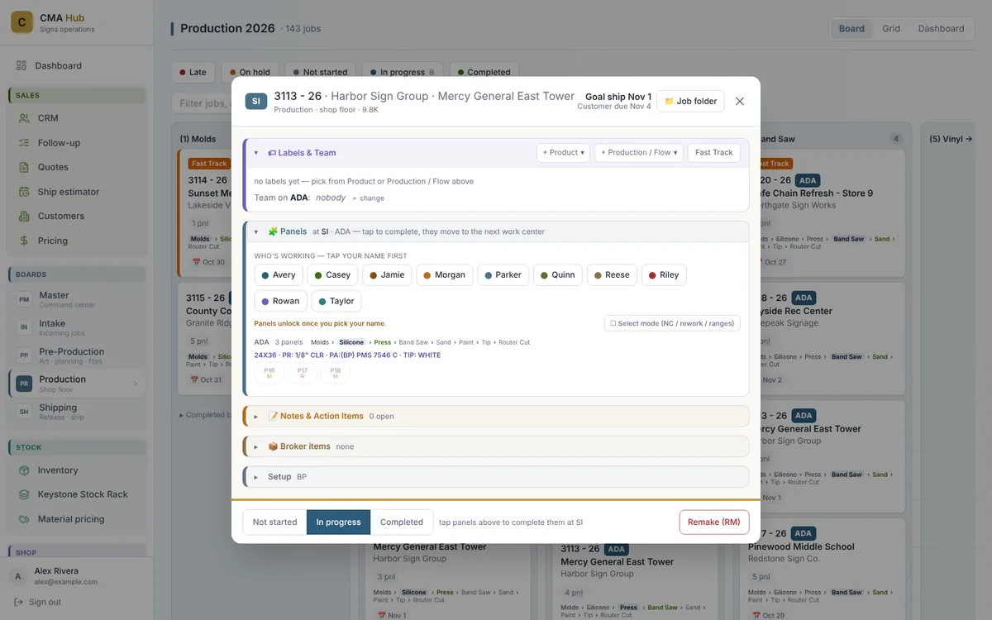Collapse the Panels section

(x=256, y=232)
